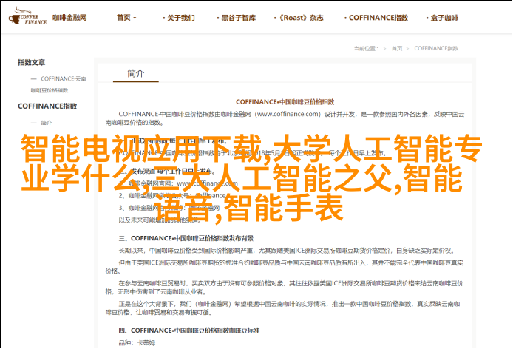The height and width of the screenshot is (349, 513).
Task: Click the paragraph starting 但由于美国ICE
Action: [285, 267]
